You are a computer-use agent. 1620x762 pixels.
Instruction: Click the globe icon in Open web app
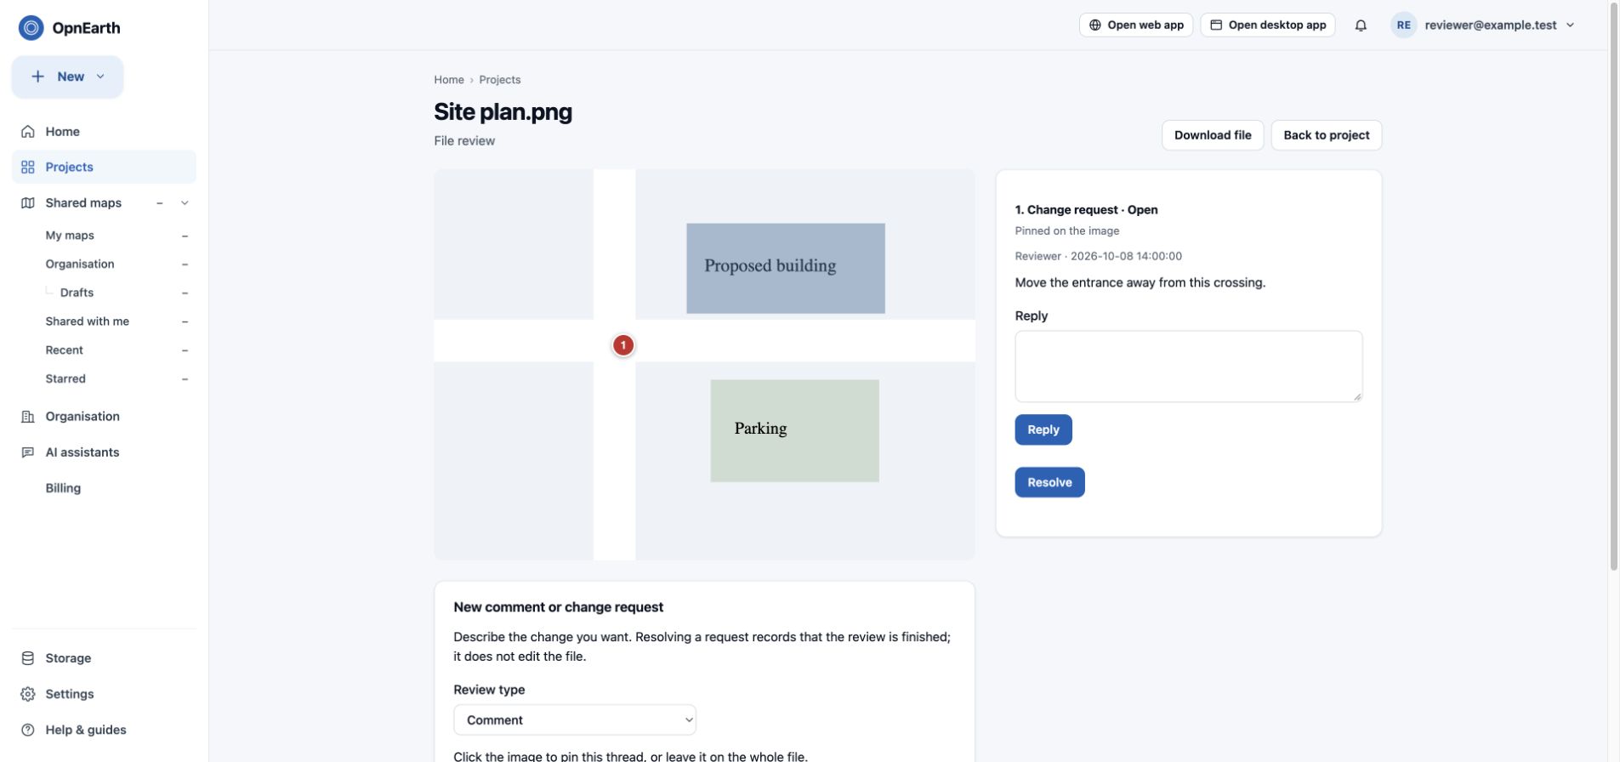point(1095,26)
